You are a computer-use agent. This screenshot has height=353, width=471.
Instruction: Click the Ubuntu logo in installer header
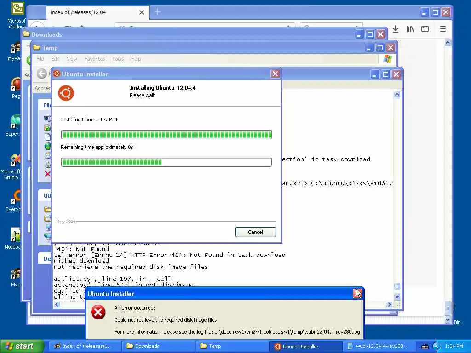pyautogui.click(x=66, y=93)
